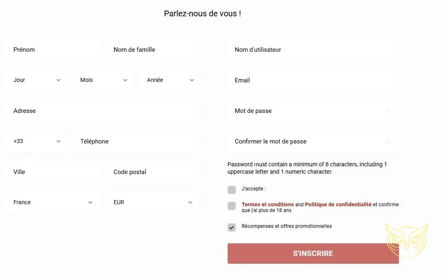
Task: Click the Code postal field
Action: (152, 172)
